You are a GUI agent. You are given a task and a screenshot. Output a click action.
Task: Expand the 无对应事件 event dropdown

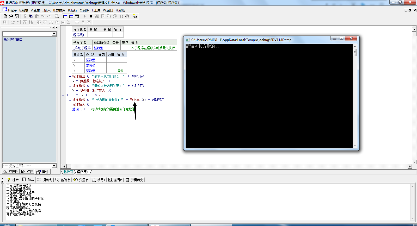click(x=54, y=166)
